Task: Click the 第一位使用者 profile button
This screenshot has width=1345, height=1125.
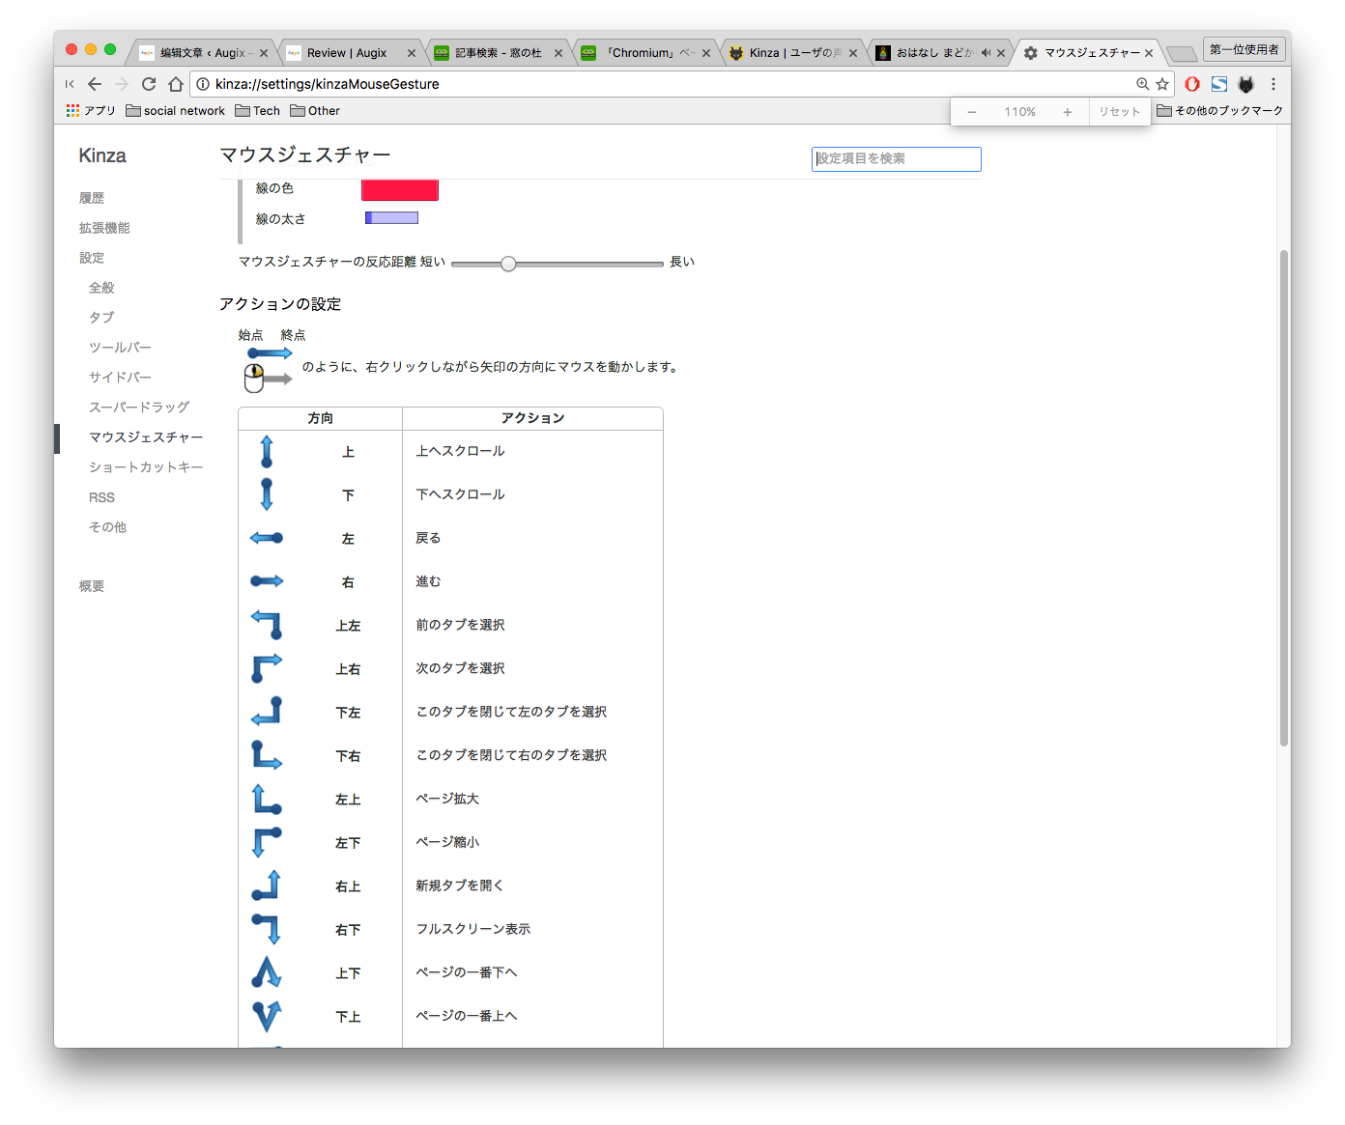Action: click(1245, 49)
